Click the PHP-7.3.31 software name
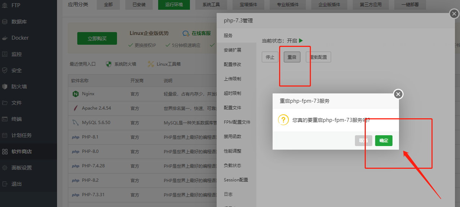460x207 pixels. coord(93,195)
